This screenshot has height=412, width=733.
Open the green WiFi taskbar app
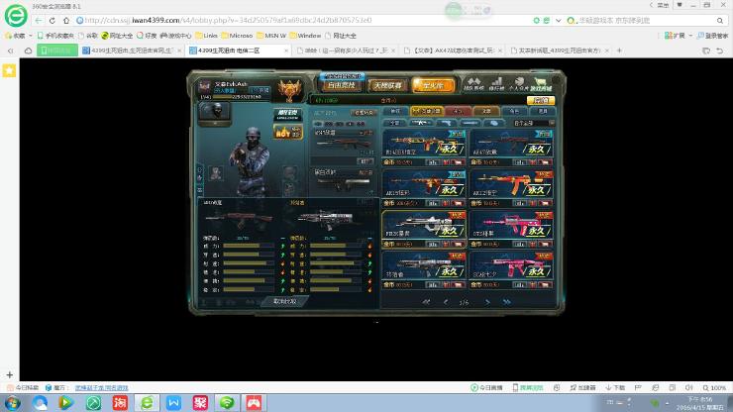[x=227, y=403]
